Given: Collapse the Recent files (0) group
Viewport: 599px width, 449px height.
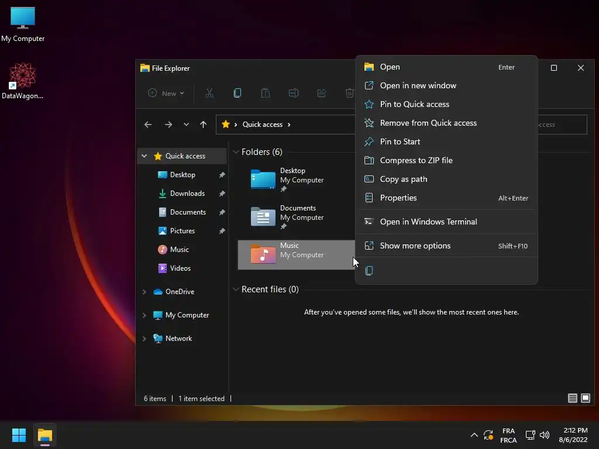Looking at the screenshot, I should tap(236, 289).
